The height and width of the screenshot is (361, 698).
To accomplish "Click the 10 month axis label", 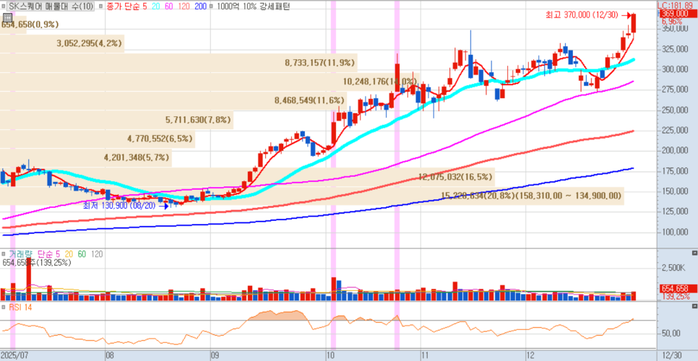I will (x=330, y=356).
